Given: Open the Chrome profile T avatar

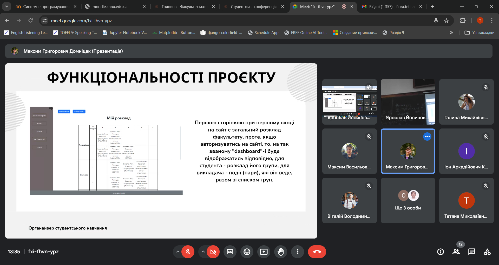Looking at the screenshot, I should tap(480, 21).
